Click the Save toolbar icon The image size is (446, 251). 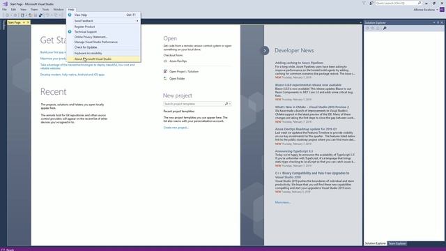[36, 15]
